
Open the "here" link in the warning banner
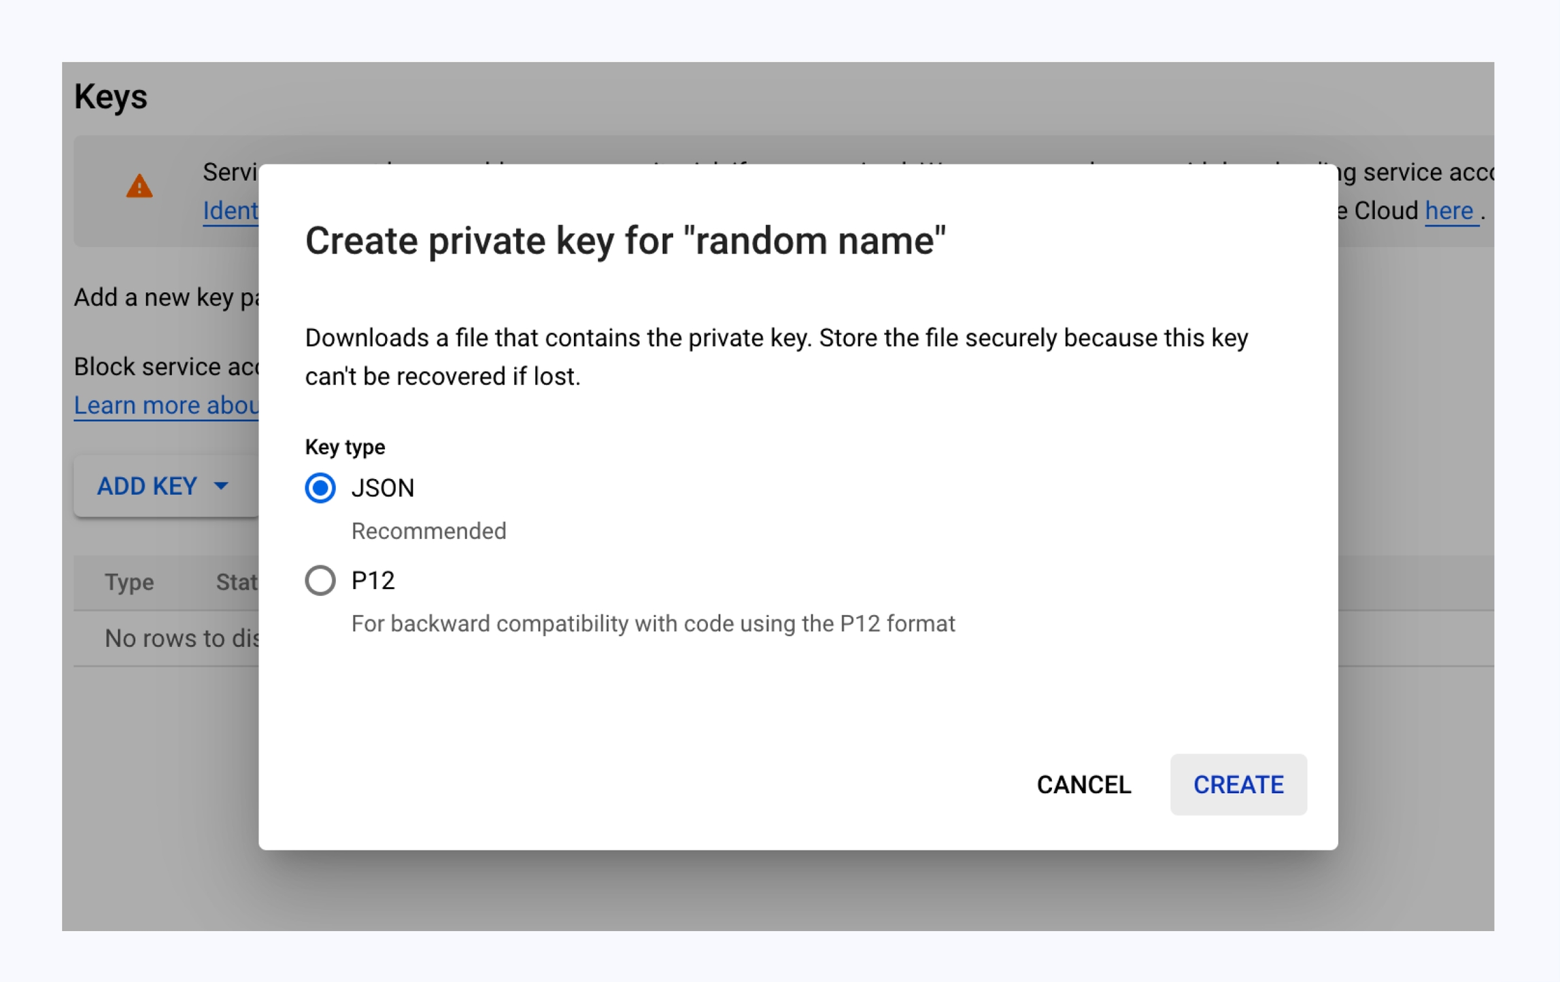click(1449, 211)
